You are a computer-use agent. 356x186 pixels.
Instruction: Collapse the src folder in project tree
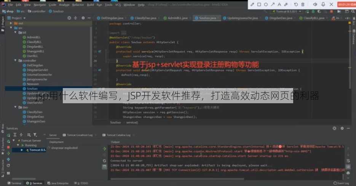click(11, 28)
